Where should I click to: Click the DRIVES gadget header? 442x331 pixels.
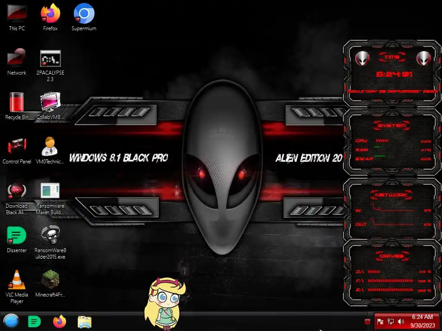point(392,256)
